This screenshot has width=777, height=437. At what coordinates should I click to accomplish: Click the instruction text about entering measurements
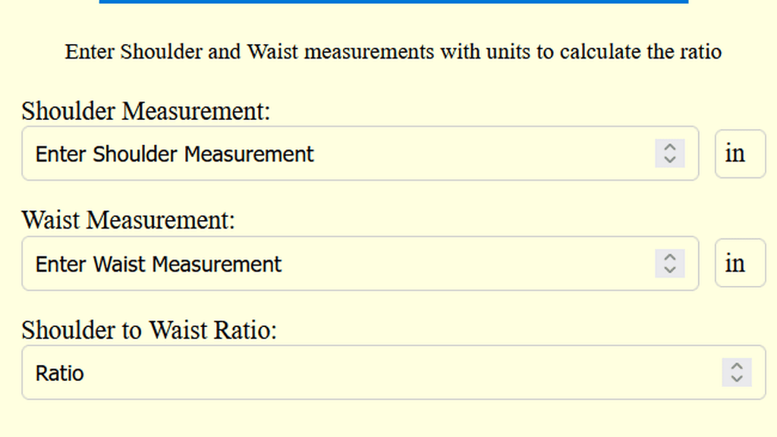pos(393,52)
